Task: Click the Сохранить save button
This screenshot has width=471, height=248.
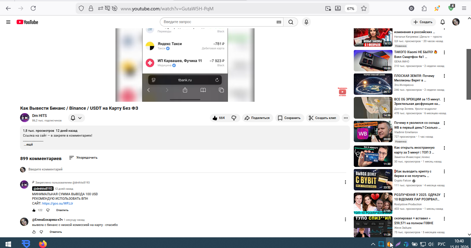Action: [x=290, y=118]
